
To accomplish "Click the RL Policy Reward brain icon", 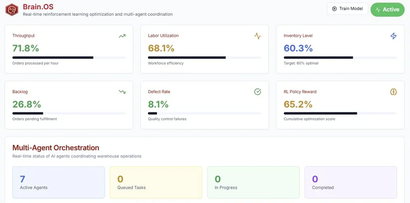I will point(393,92).
